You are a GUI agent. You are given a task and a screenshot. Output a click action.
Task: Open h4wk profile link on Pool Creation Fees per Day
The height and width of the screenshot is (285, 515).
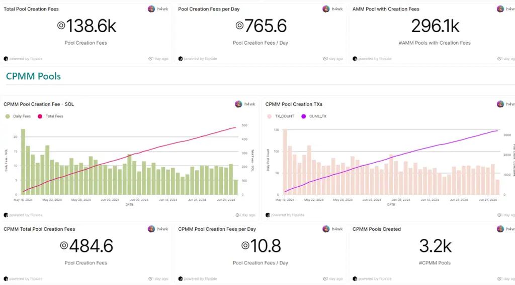[337, 9]
